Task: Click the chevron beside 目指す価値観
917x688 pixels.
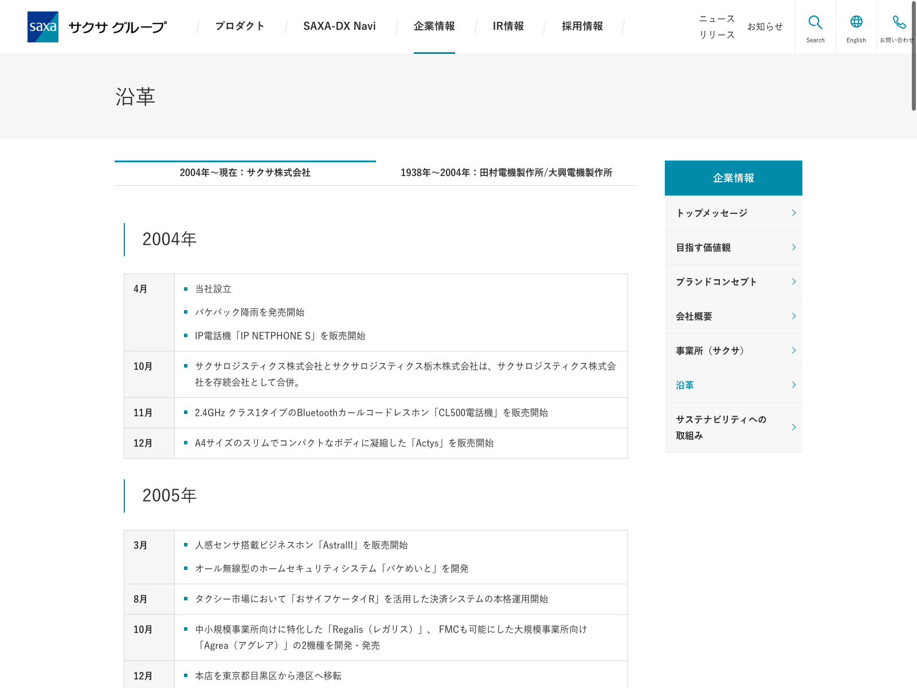Action: 794,247
